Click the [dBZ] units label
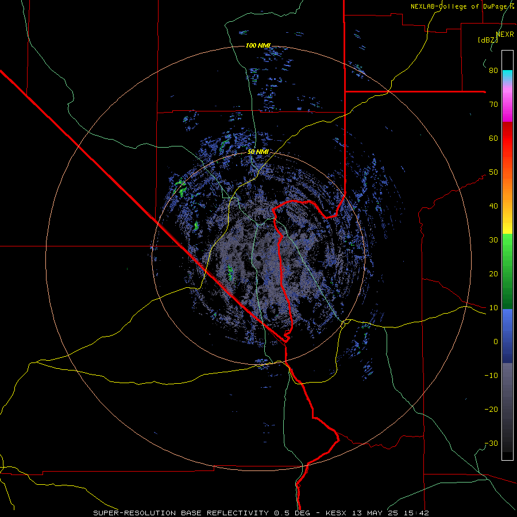The image size is (517, 517). click(x=488, y=40)
